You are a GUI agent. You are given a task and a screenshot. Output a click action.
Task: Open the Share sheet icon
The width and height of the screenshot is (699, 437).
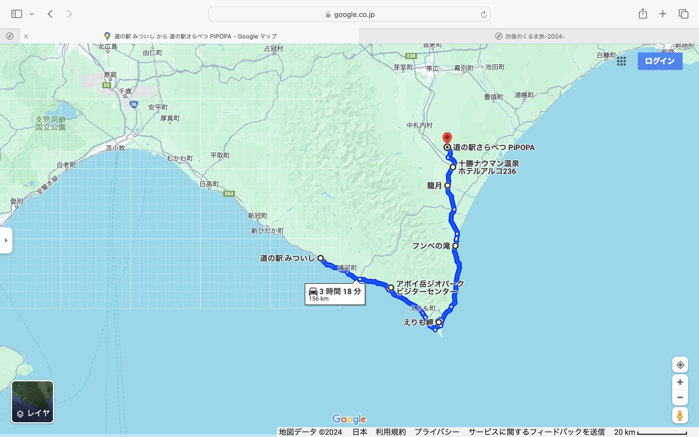click(x=643, y=14)
